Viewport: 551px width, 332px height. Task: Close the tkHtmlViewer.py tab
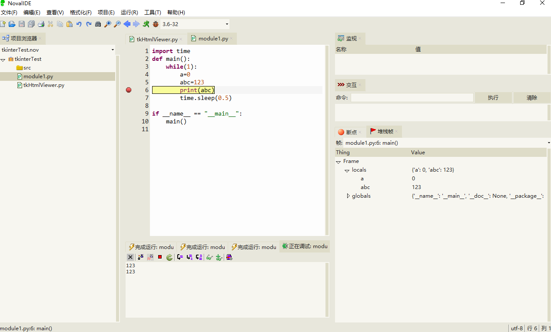point(181,40)
